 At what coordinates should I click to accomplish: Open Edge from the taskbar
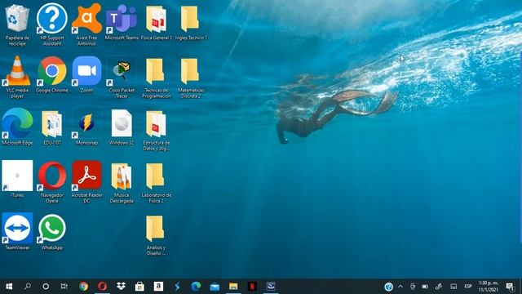click(196, 287)
